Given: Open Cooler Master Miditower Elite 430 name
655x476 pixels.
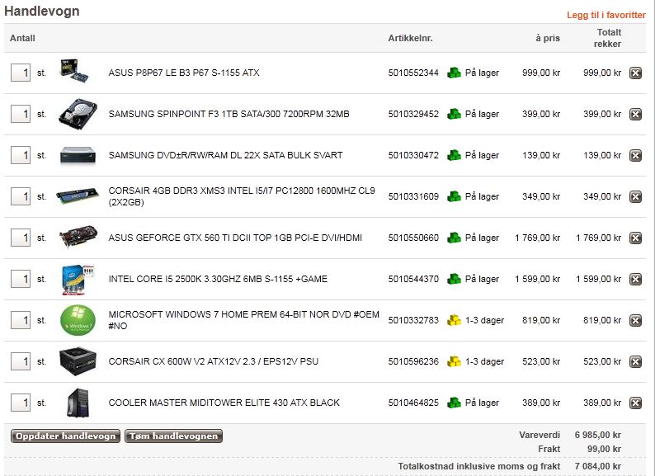Looking at the screenshot, I should click(224, 403).
